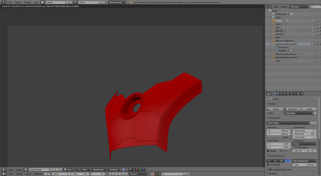Click the outliner editor type icon
The width and height of the screenshot is (321, 176).
268,7
